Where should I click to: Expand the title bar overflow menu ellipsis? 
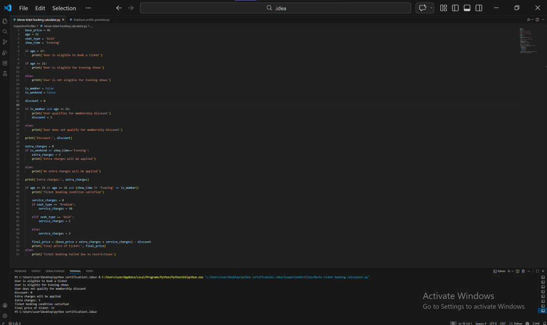coord(88,8)
